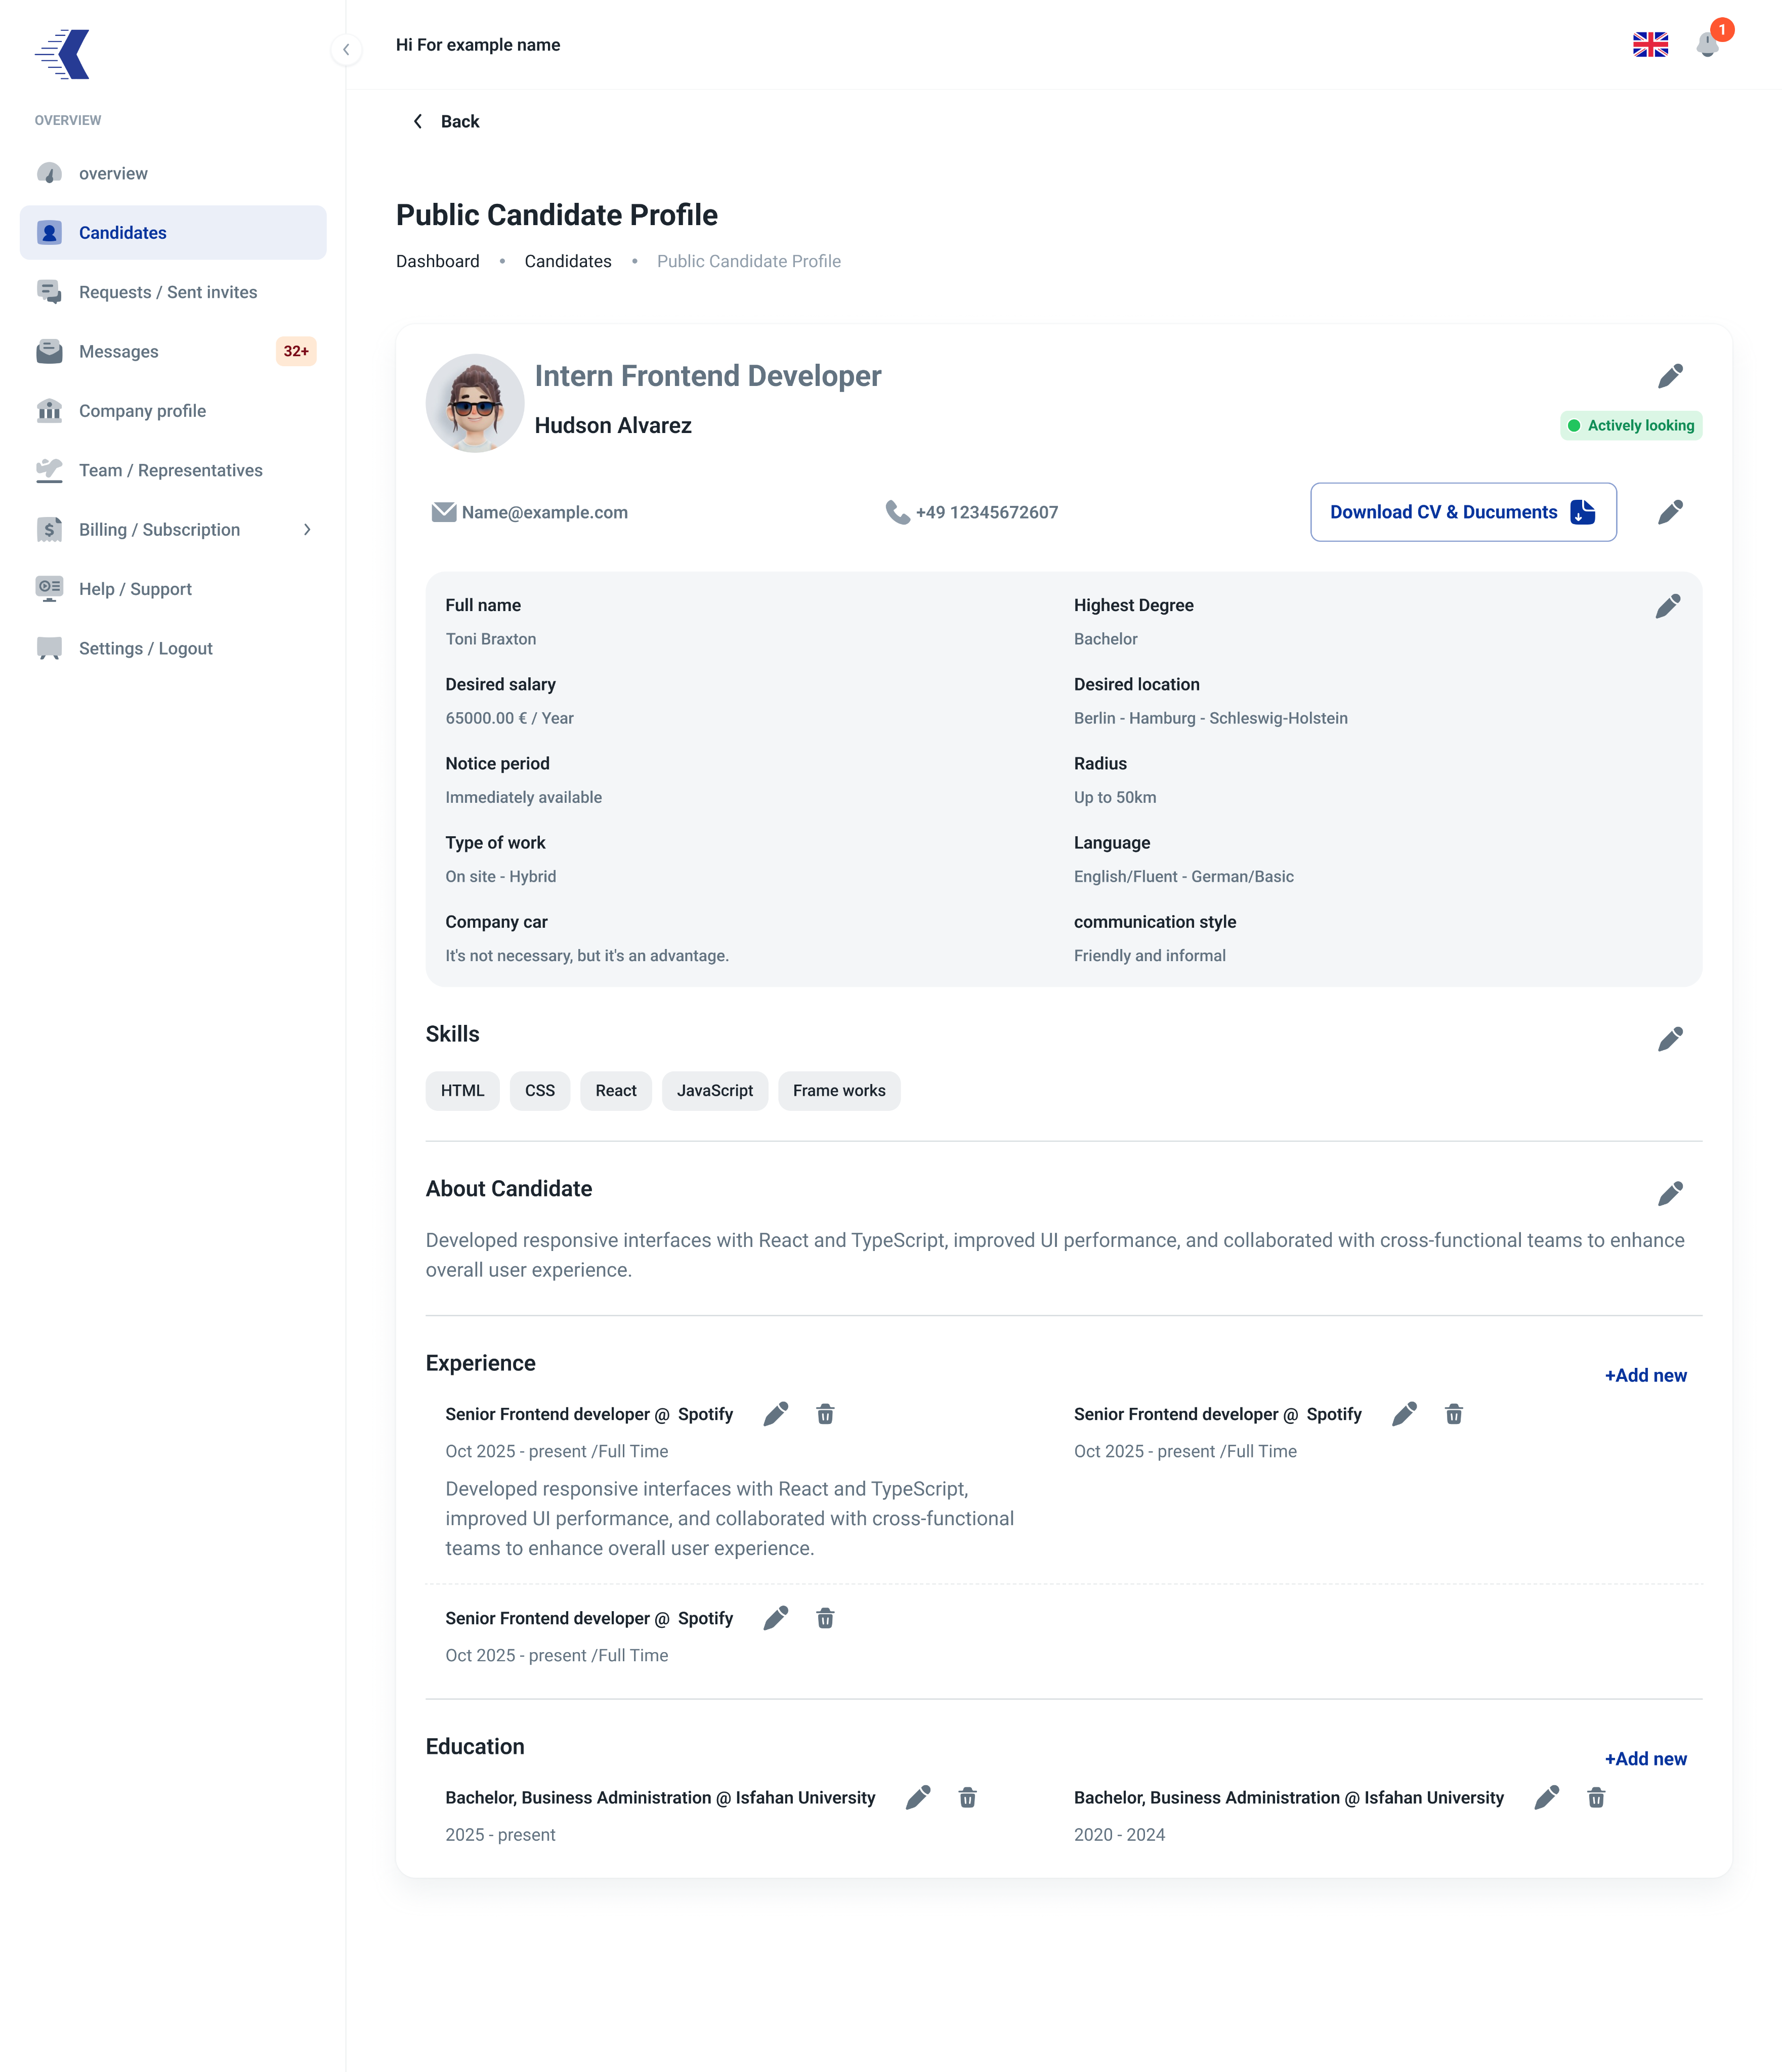The image size is (1782, 2072).
Task: Click the UK flag language selector
Action: pyautogui.click(x=1650, y=45)
